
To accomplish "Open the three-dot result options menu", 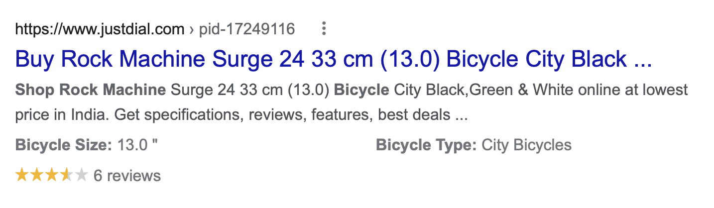I will click(324, 29).
